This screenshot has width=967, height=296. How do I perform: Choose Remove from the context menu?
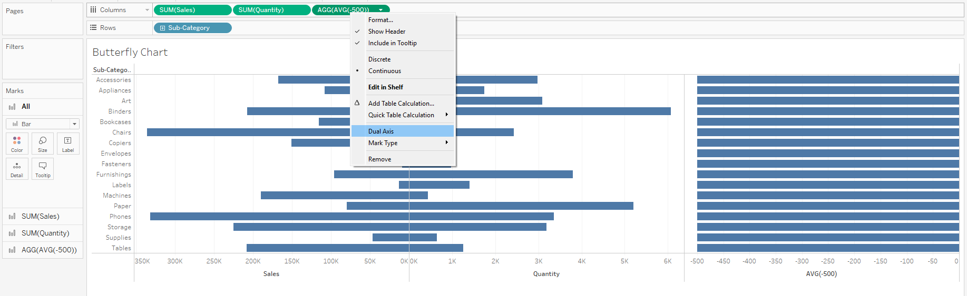[x=379, y=159]
